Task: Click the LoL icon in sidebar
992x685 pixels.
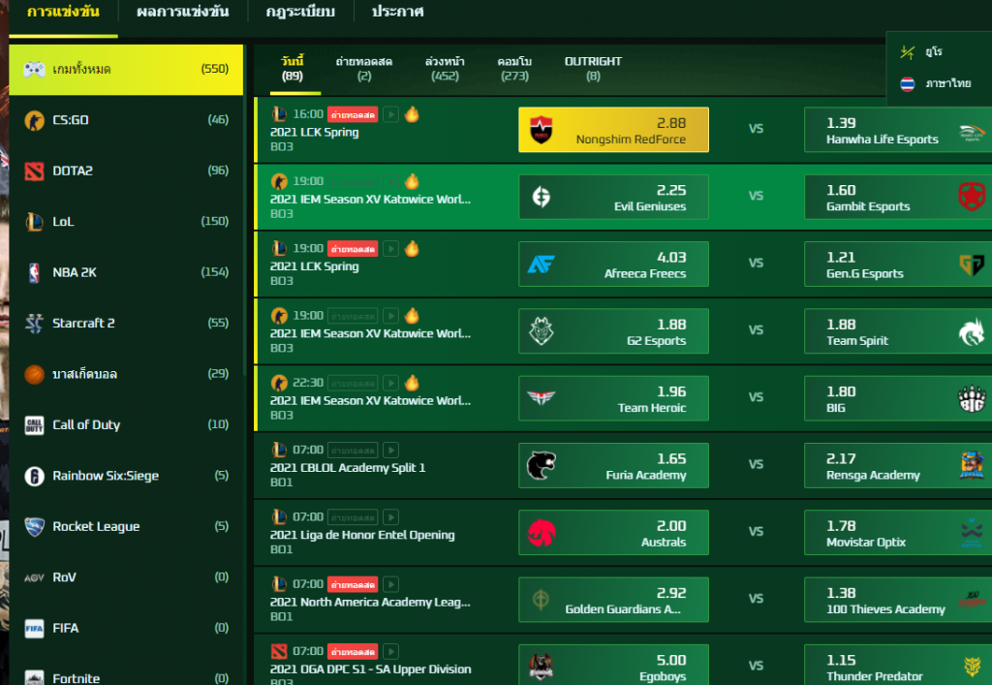Action: [x=34, y=222]
